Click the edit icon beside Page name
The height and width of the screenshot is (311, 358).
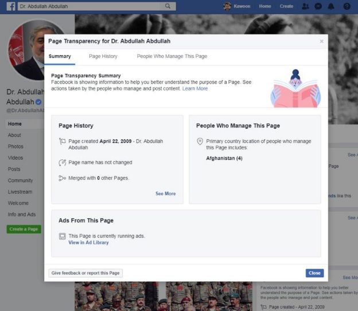click(x=62, y=163)
